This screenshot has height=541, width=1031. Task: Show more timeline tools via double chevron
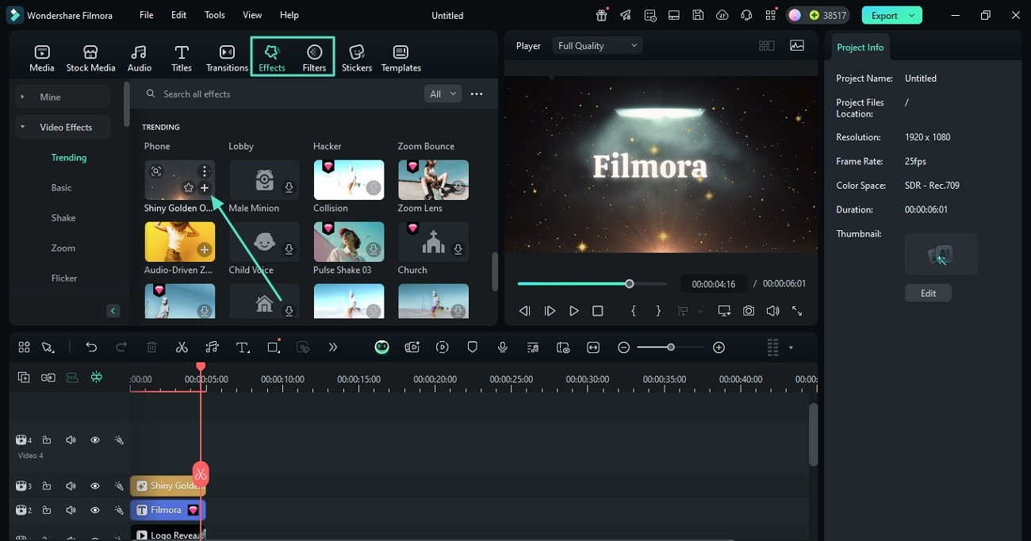[x=333, y=347]
